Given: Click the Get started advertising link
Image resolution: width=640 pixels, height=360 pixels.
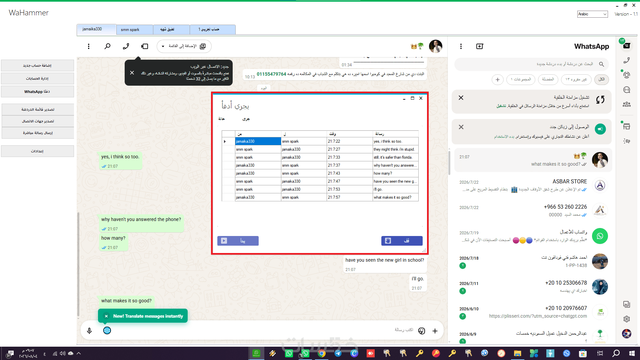Looking at the screenshot, I should [504, 137].
